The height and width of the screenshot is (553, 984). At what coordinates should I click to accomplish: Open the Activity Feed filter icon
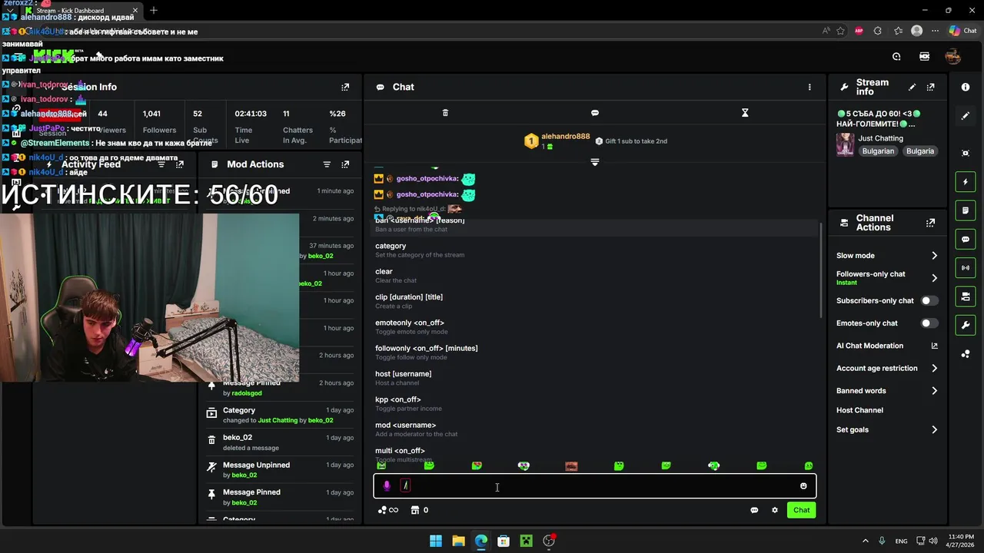(161, 164)
